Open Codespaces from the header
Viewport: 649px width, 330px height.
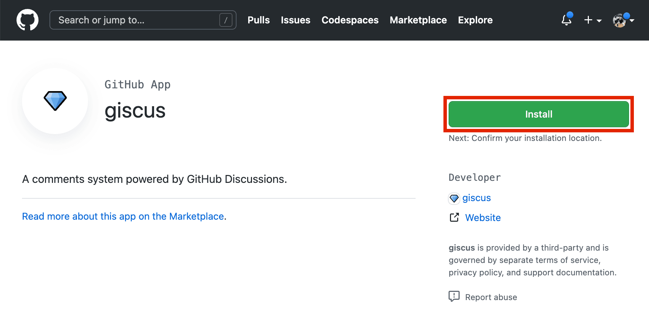click(x=350, y=20)
